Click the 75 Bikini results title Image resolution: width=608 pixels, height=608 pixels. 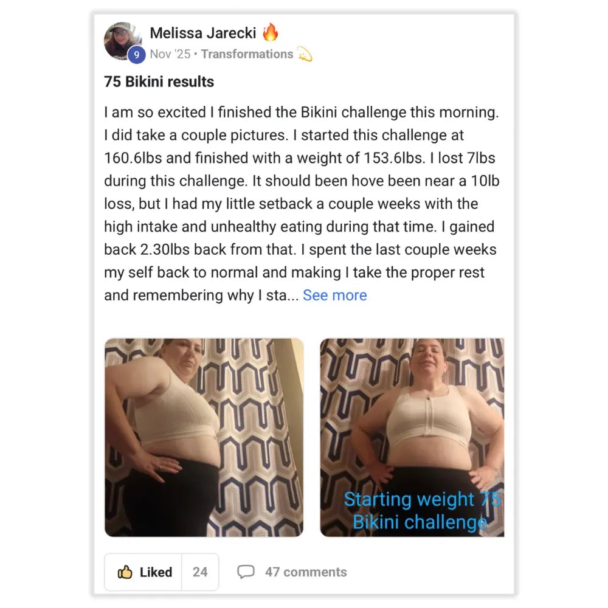159,82
